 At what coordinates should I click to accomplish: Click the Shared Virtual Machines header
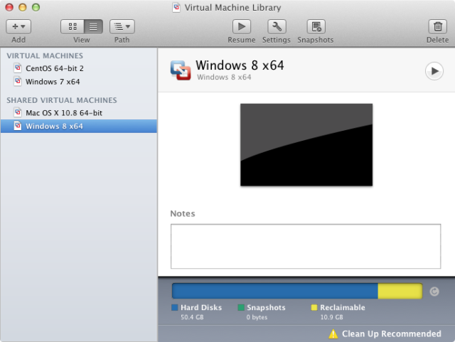[62, 100]
